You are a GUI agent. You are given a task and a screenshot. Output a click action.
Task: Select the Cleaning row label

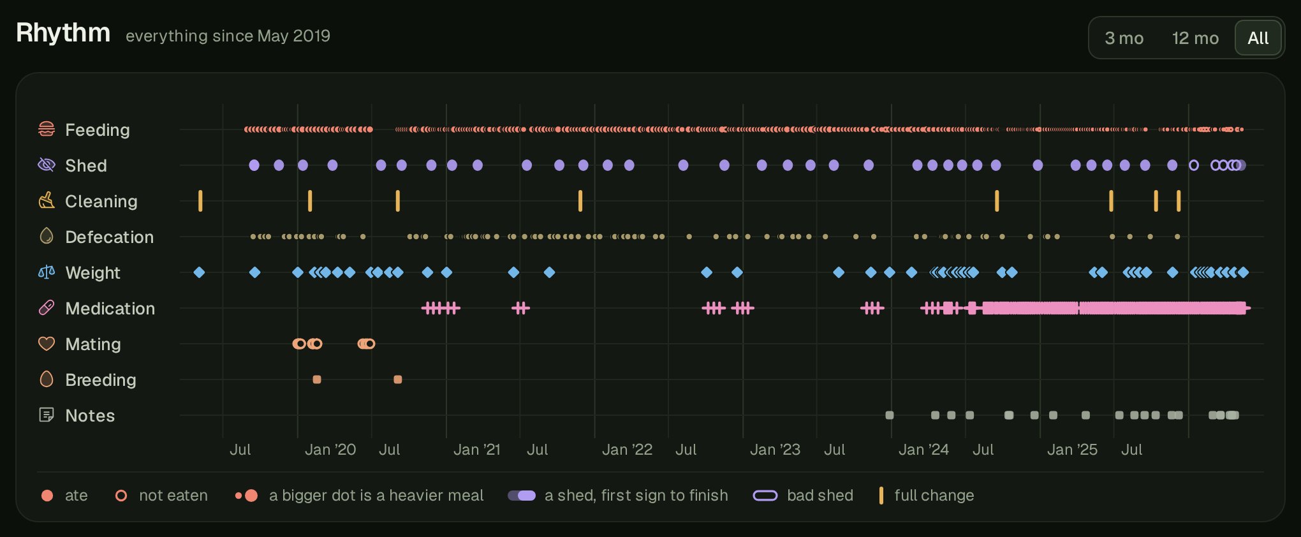(x=101, y=202)
